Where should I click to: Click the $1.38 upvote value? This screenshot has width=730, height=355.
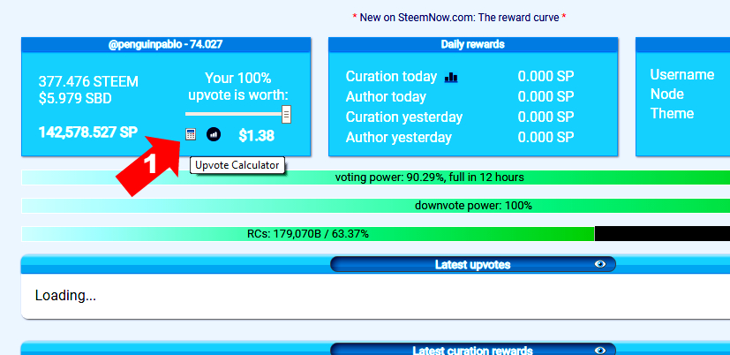coord(257,136)
